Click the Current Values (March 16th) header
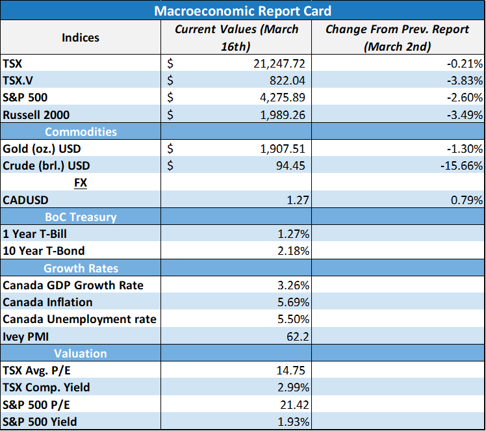 pyautogui.click(x=237, y=37)
